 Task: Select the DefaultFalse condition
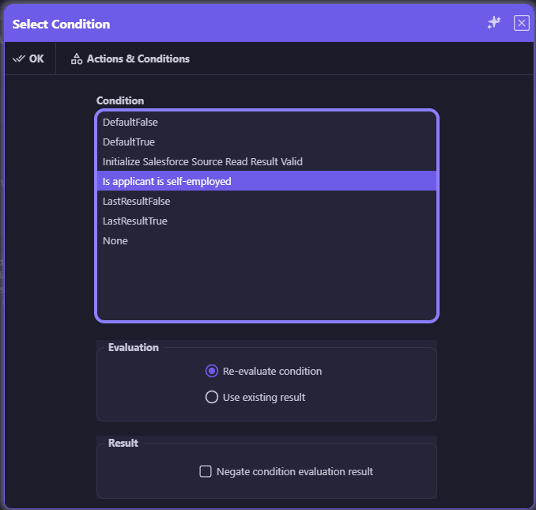(266, 122)
